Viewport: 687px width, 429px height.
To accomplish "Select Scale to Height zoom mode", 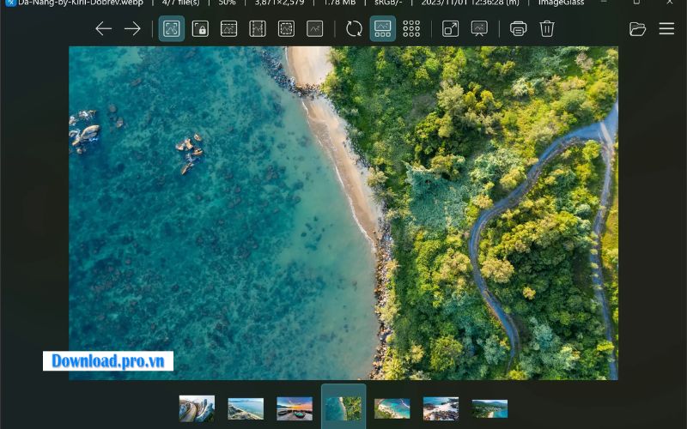I will coord(258,29).
